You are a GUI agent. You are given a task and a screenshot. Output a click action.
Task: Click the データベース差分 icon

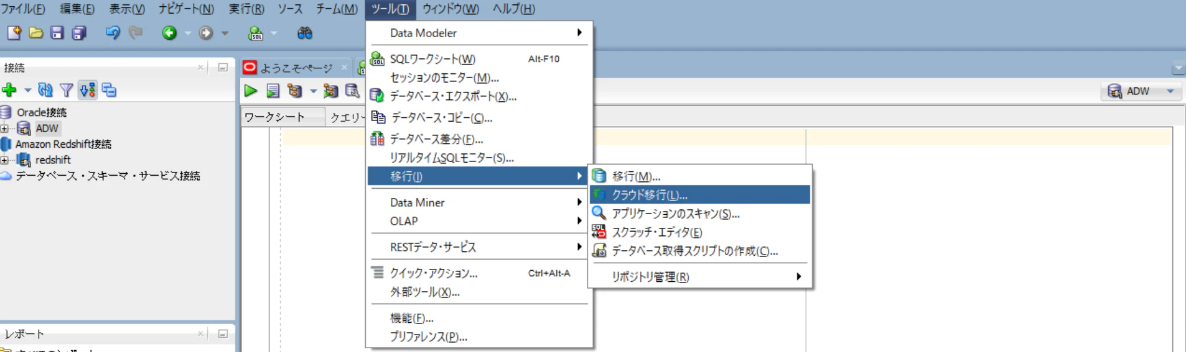coord(377,138)
